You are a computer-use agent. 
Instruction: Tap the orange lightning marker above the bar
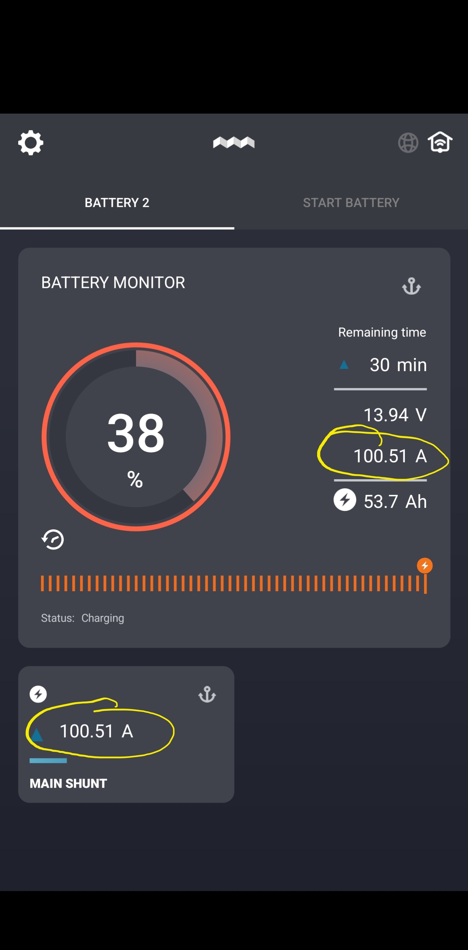coord(424,565)
